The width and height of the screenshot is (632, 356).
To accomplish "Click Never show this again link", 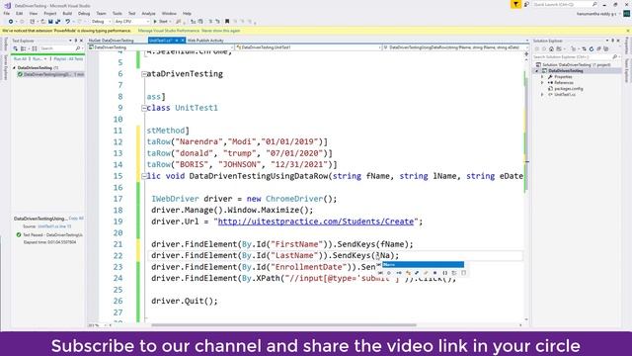I will coord(221,31).
